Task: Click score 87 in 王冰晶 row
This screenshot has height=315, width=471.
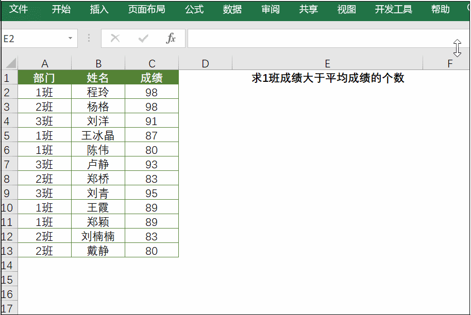Action: pyautogui.click(x=152, y=135)
